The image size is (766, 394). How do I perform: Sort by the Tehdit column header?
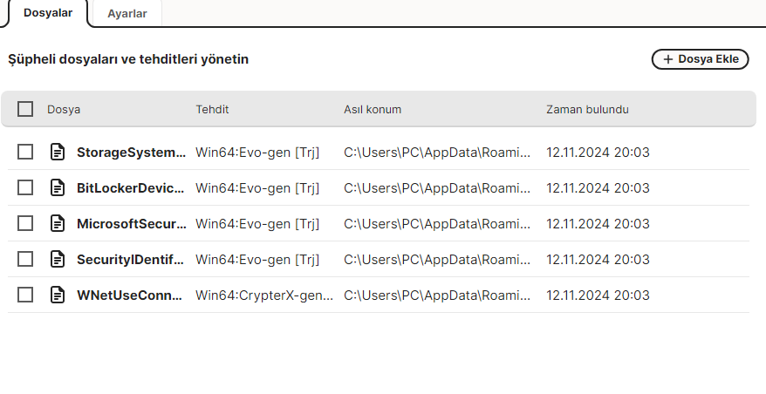coord(212,109)
